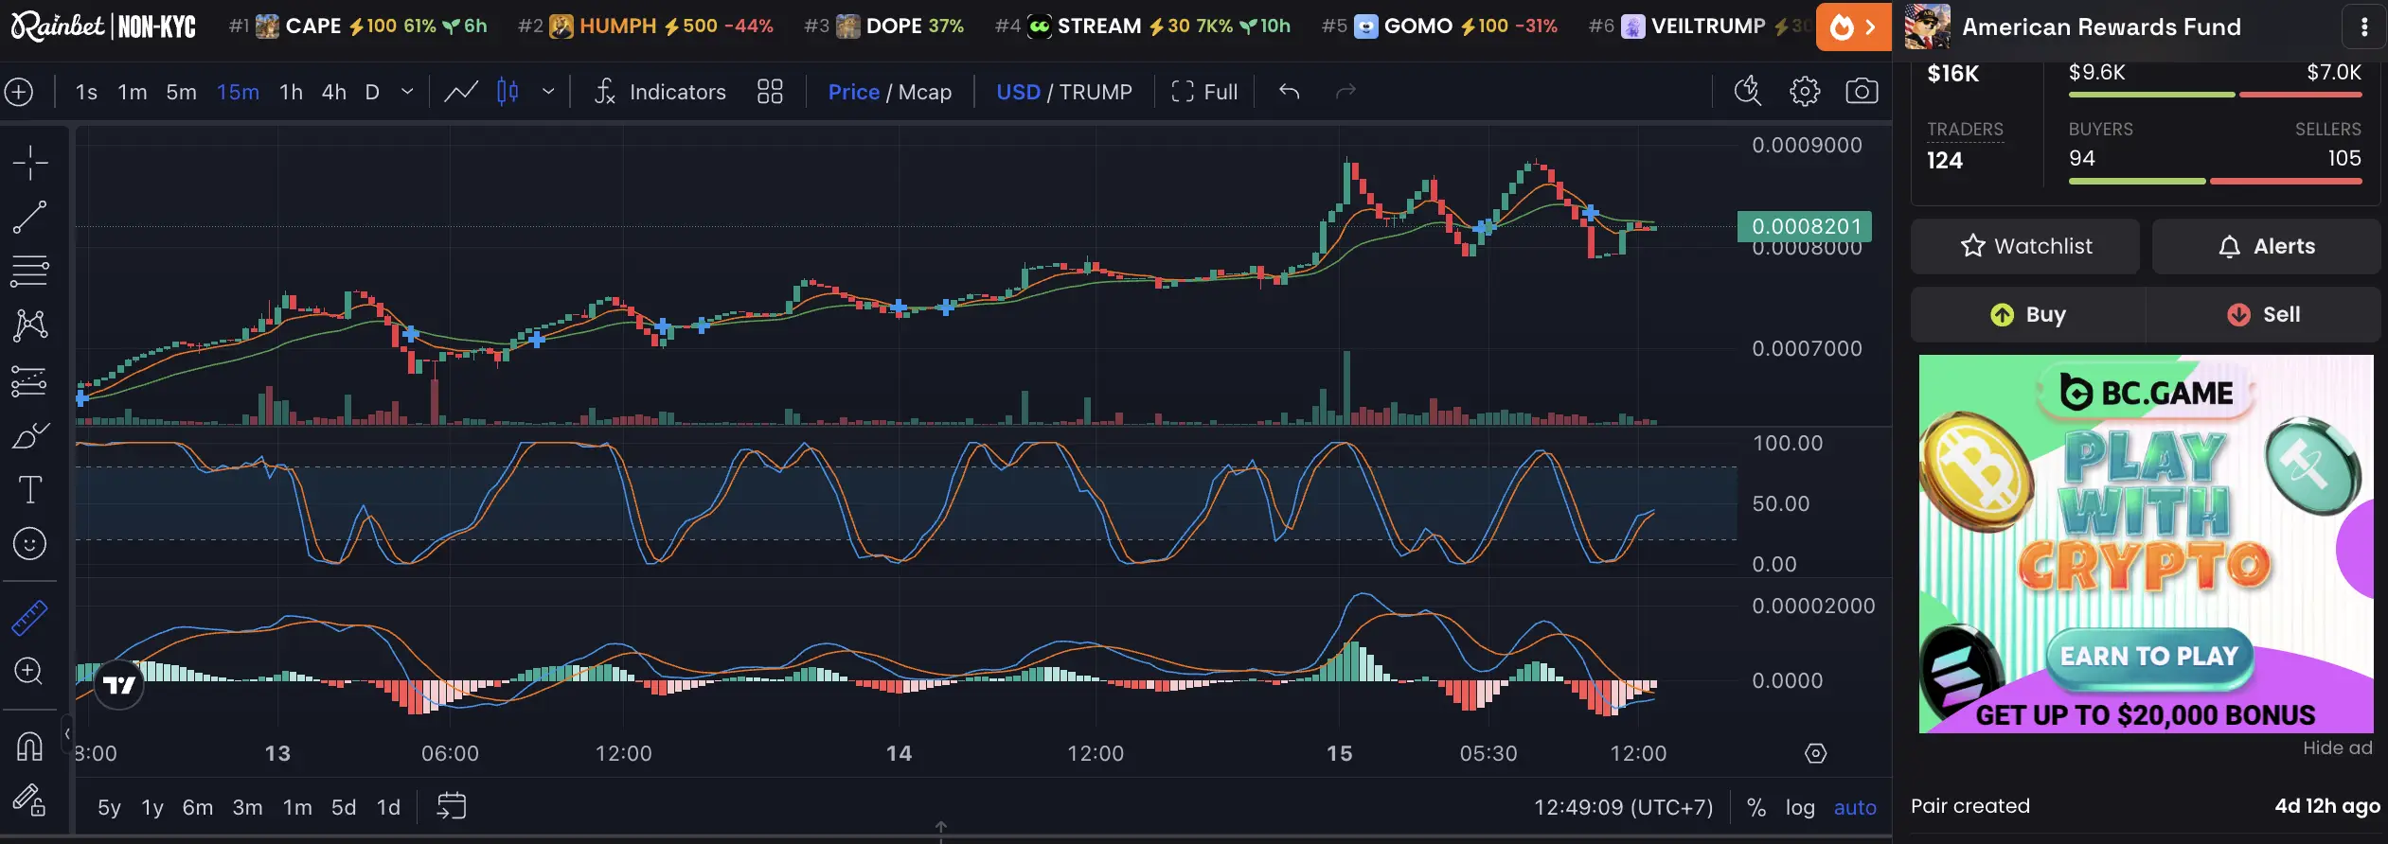Viewport: 2388px width, 844px height.
Task: Open the go-to-date calendar icon
Action: pos(452,806)
